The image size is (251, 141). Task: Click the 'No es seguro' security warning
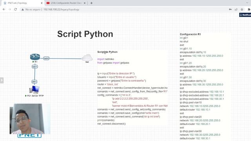pos(31,9)
